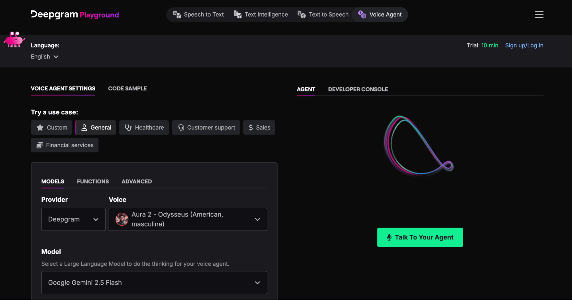Select the stethoscope icon for Healthcare
The height and width of the screenshot is (300, 572).
coord(128,128)
